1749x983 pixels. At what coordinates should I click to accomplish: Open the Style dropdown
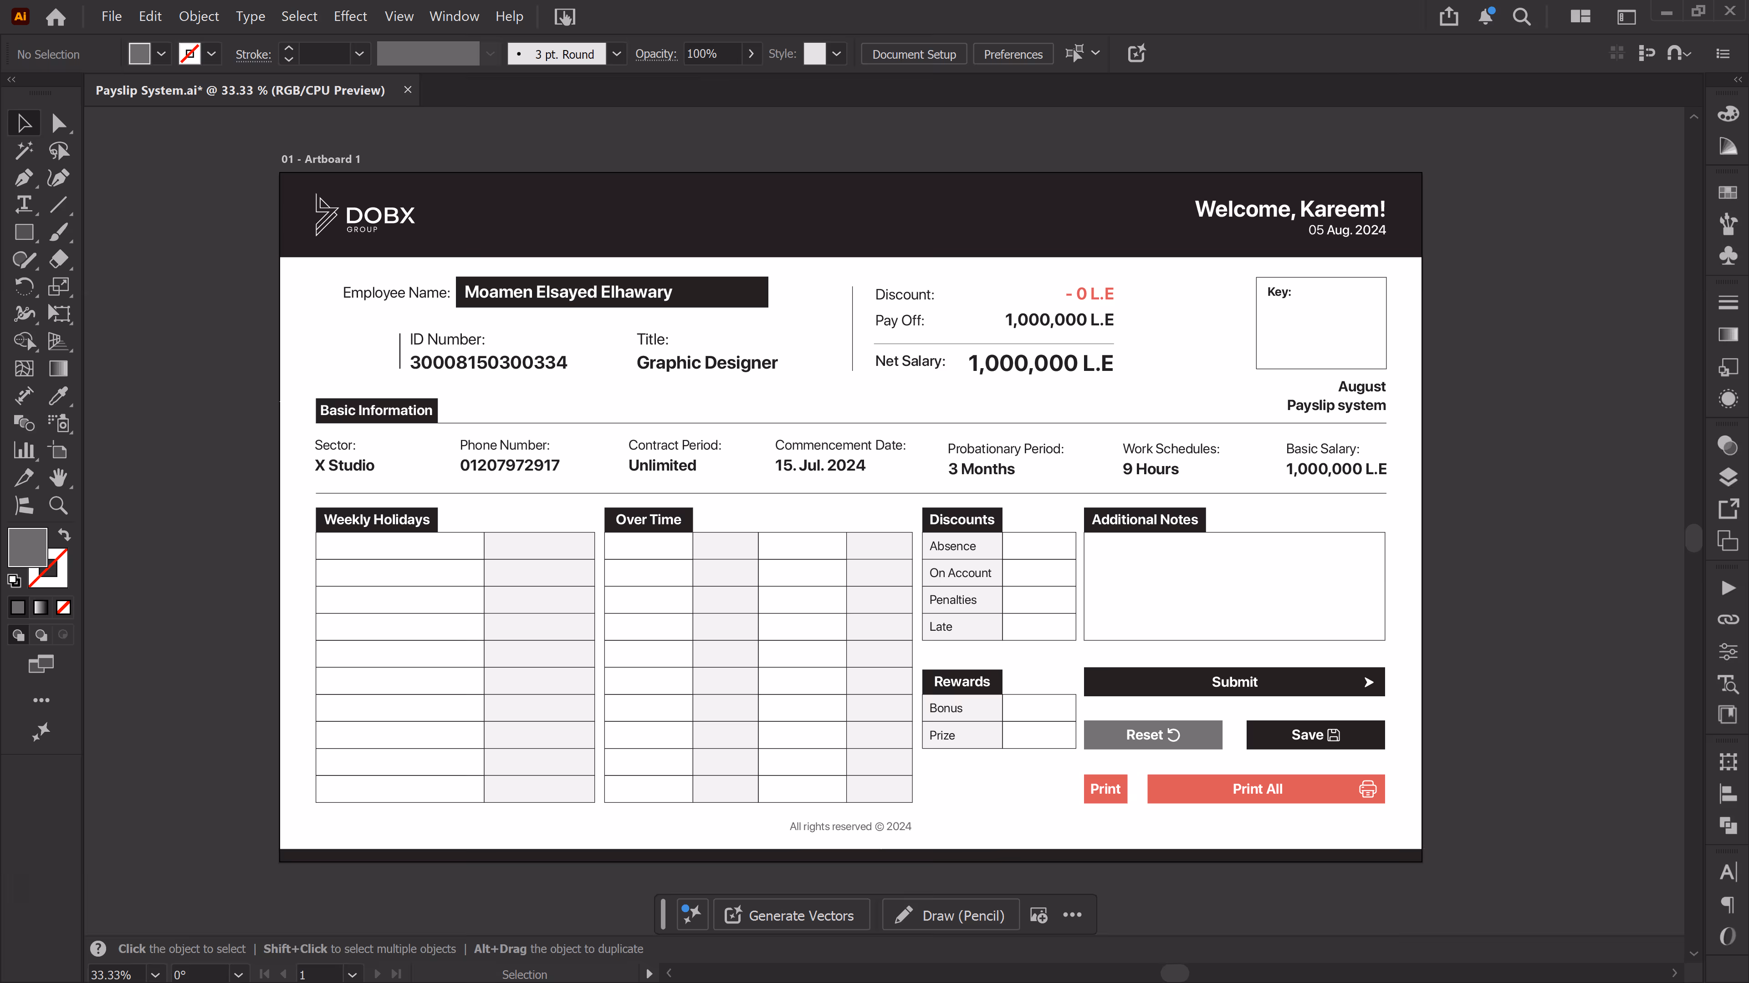(x=837, y=54)
